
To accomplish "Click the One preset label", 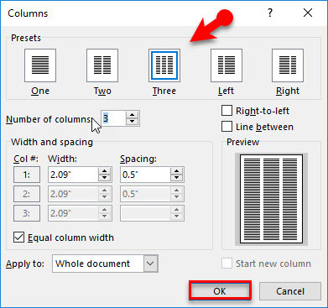I will 40,91.
